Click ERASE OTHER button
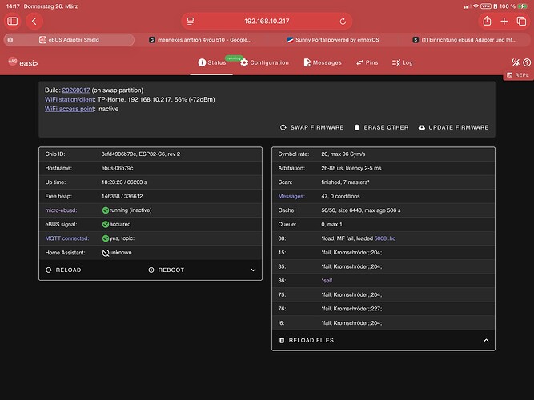 pos(381,127)
